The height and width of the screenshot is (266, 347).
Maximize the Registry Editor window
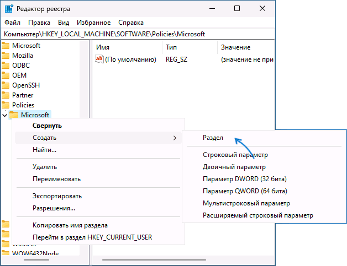tap(237, 9)
